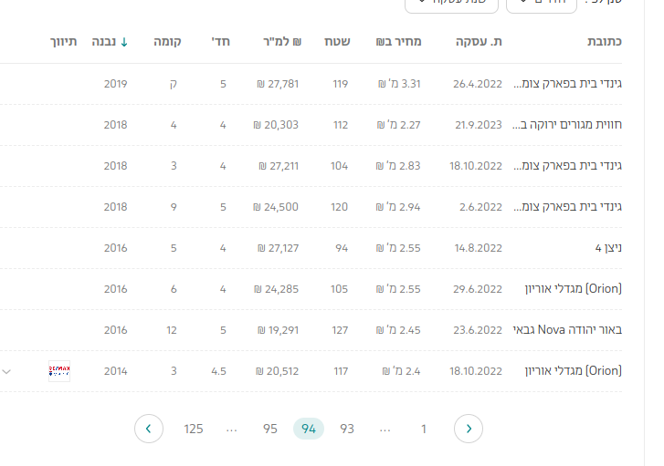
Task: Go to next page using left chevron arrow
Action: pyautogui.click(x=149, y=428)
